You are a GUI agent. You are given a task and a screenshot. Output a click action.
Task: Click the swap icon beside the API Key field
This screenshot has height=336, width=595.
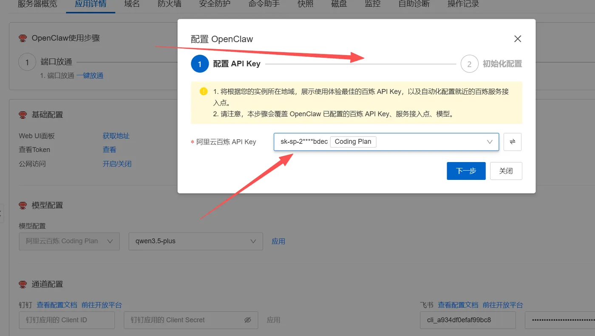pos(513,142)
